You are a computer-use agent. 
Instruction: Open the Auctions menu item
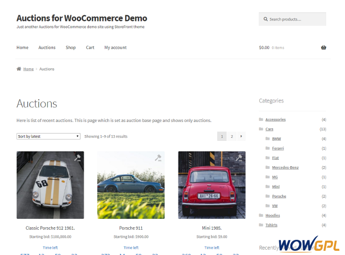(47, 47)
